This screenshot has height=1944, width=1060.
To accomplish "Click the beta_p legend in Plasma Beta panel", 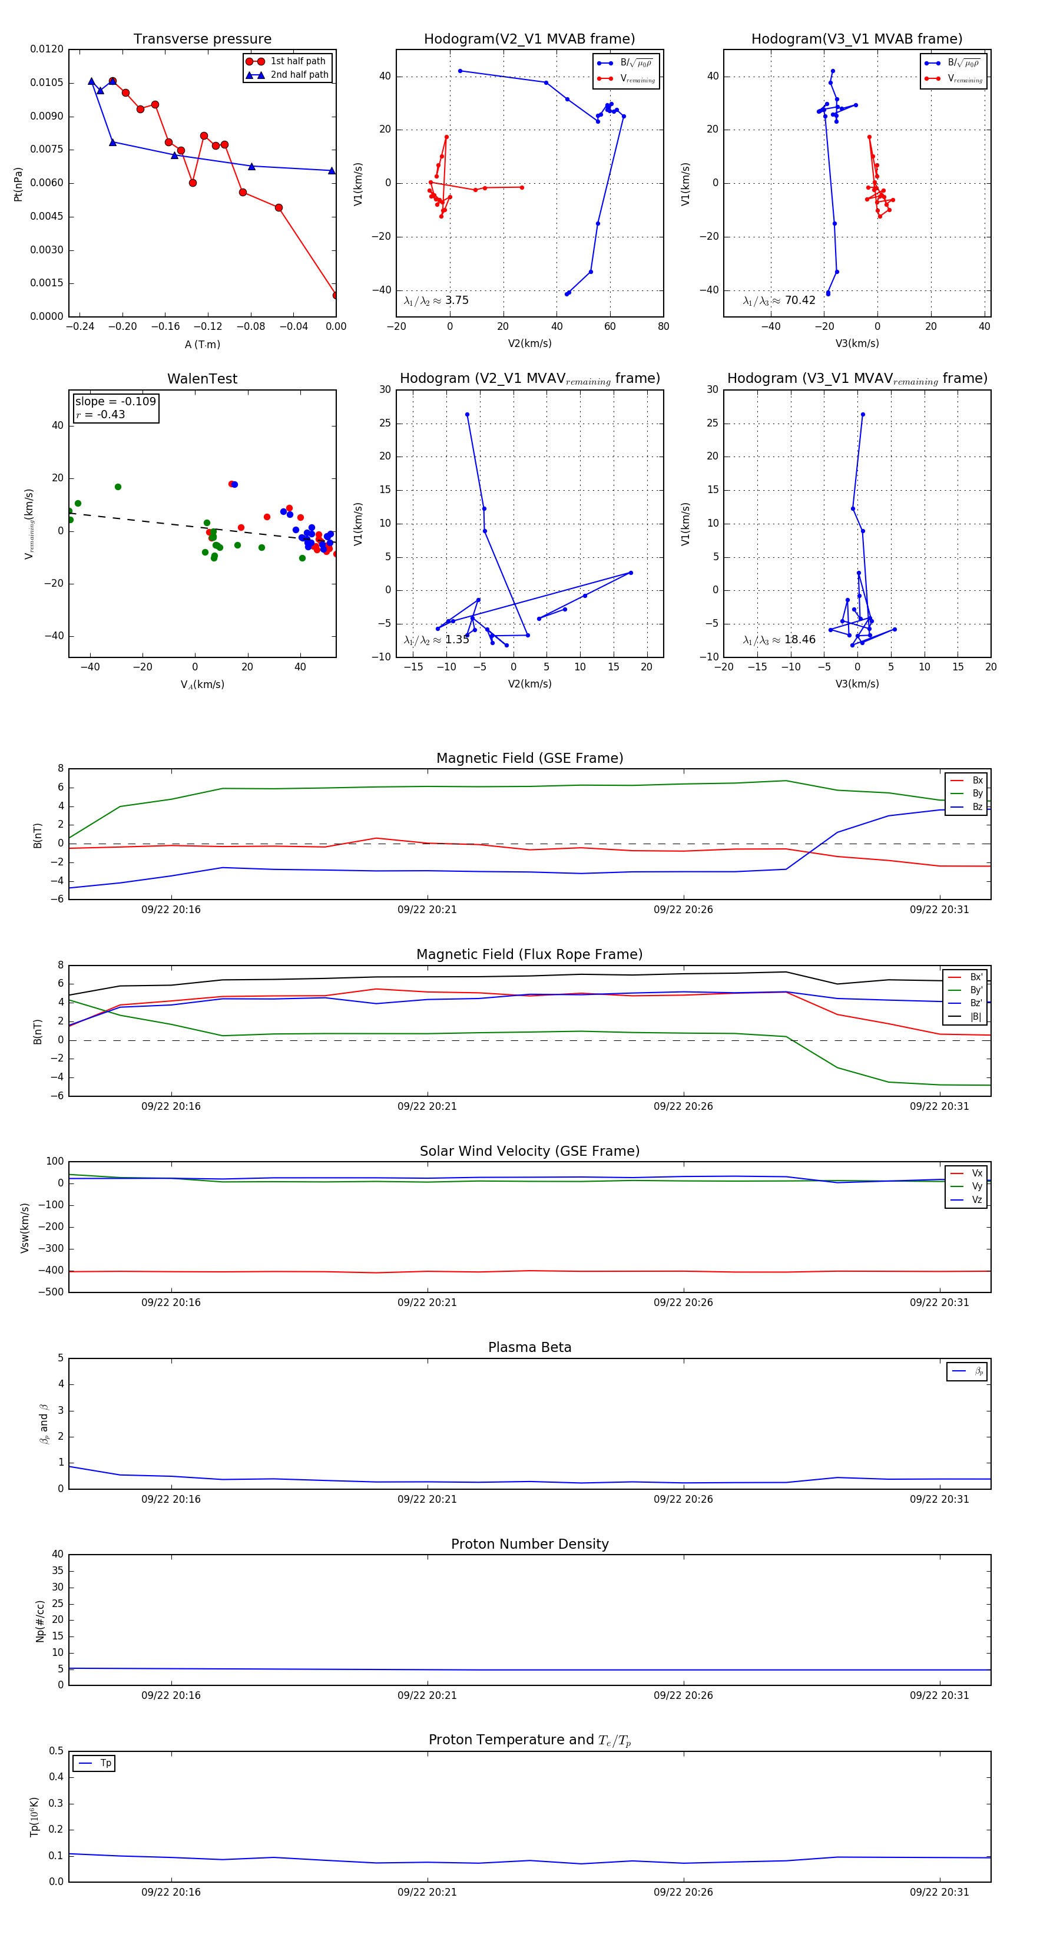I will pyautogui.click(x=967, y=1371).
